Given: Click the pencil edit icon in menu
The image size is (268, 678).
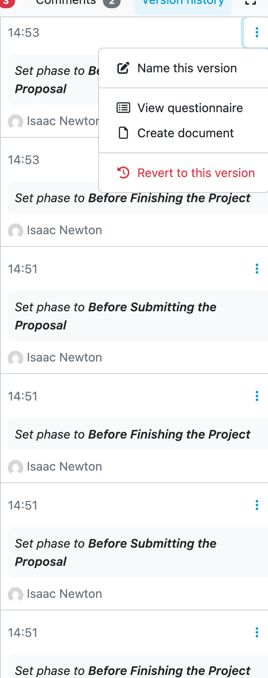Looking at the screenshot, I should click(x=124, y=68).
